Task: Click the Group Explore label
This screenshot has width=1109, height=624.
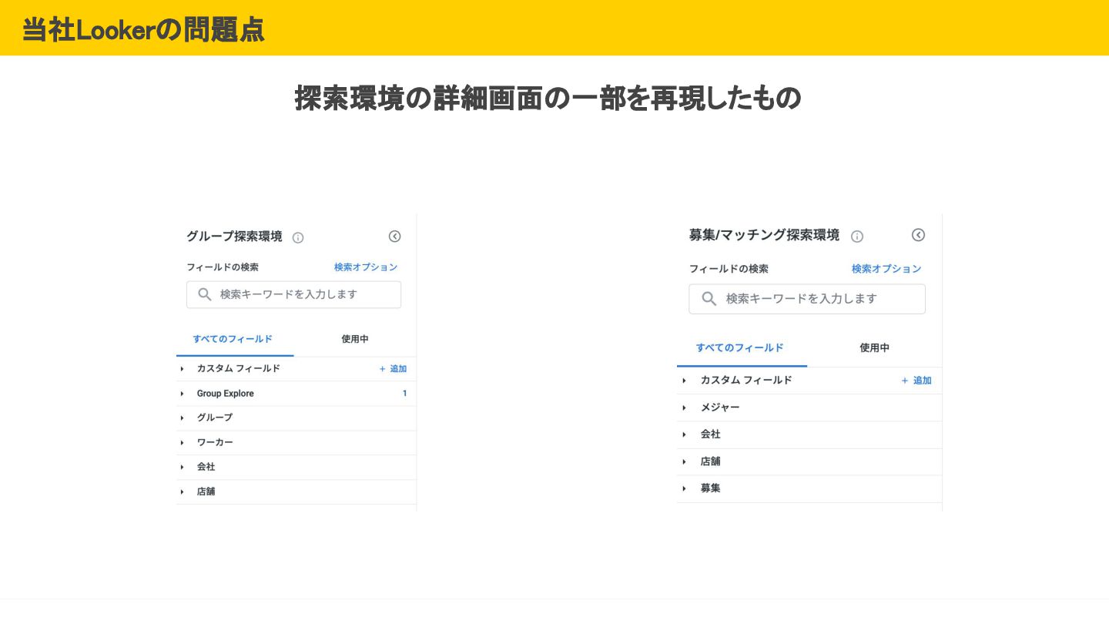Action: pos(225,394)
